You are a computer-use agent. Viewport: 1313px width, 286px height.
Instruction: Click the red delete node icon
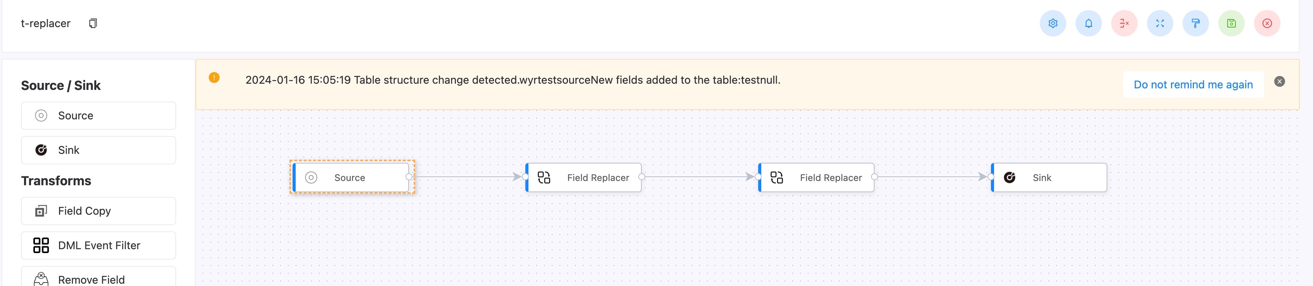tap(1124, 23)
